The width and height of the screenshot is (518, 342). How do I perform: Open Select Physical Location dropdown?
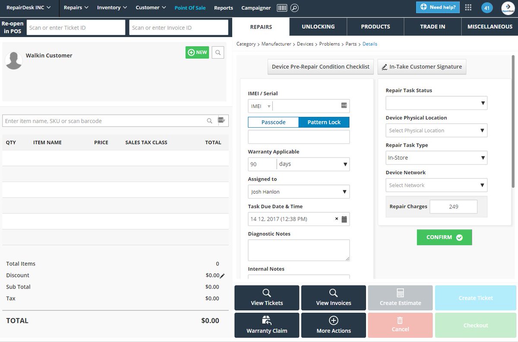tap(436, 131)
